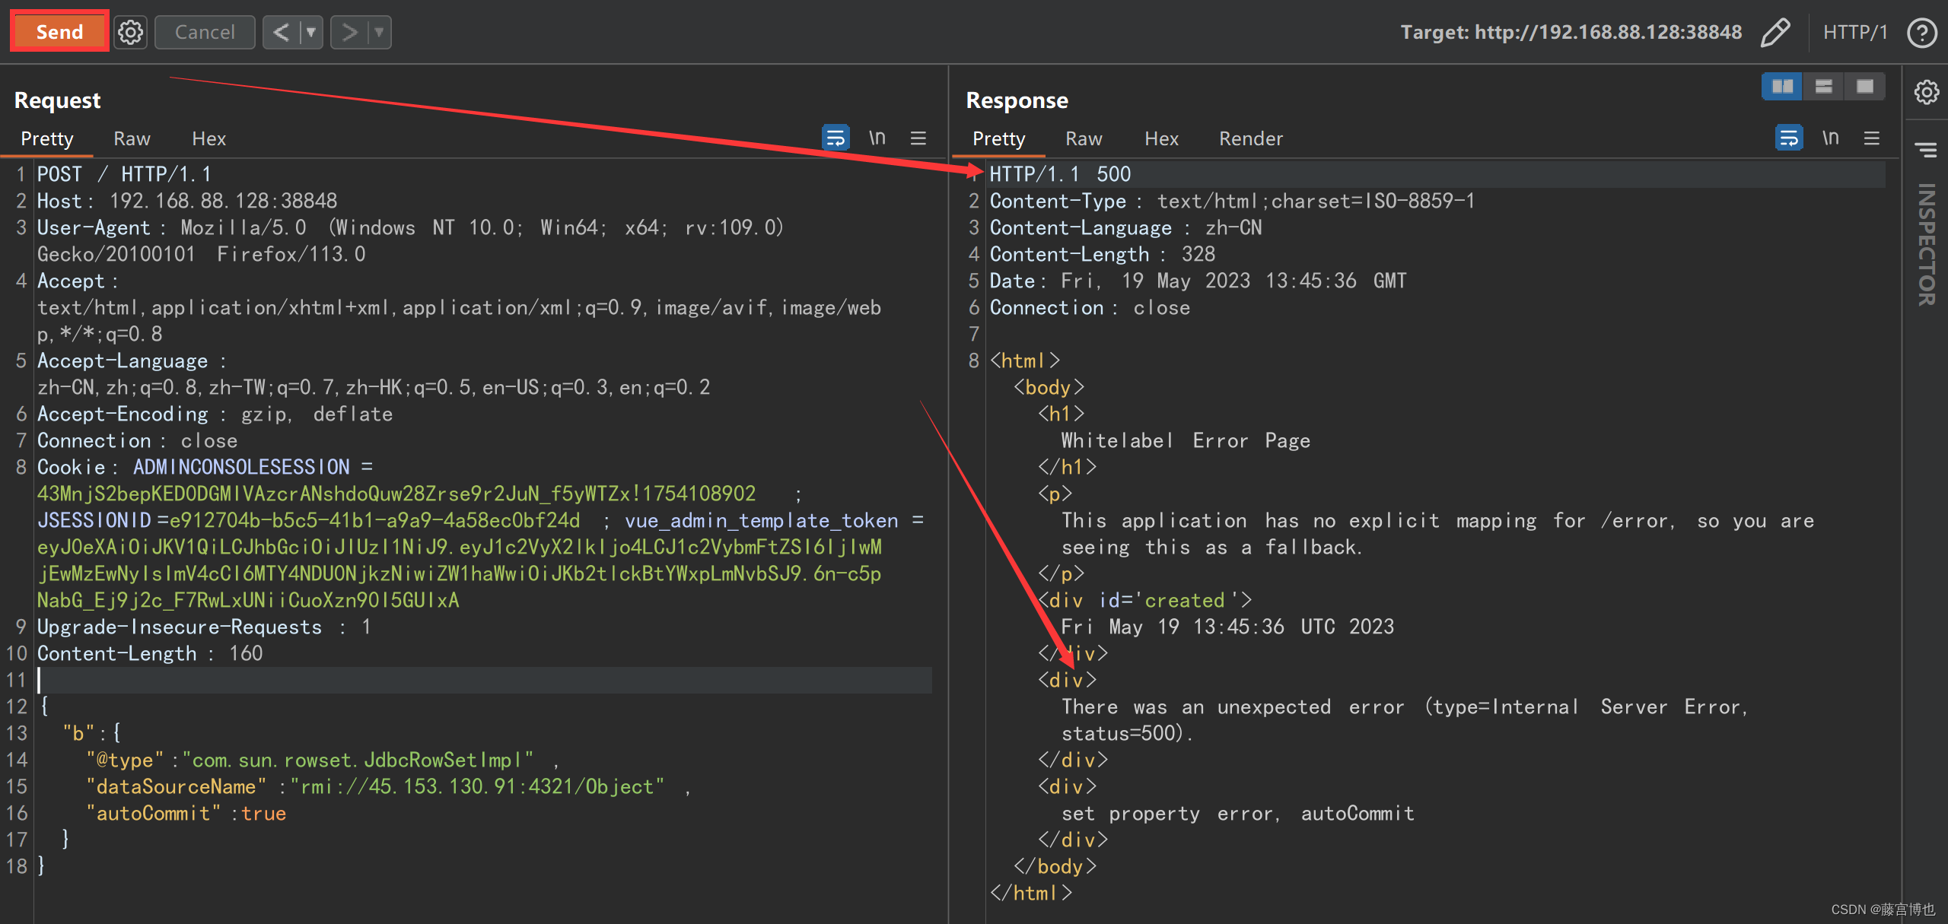1948x924 pixels.
Task: Toggle word wrap in Response panel
Action: (1789, 138)
